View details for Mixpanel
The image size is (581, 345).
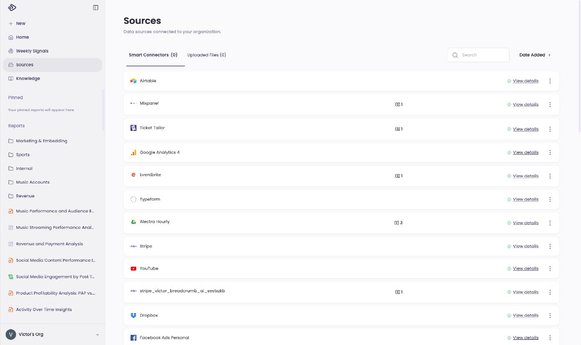tap(525, 105)
